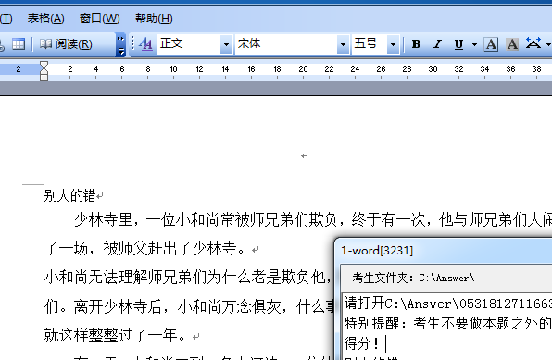Open the 帮助(H) menu
552x360 pixels.
[x=154, y=19]
